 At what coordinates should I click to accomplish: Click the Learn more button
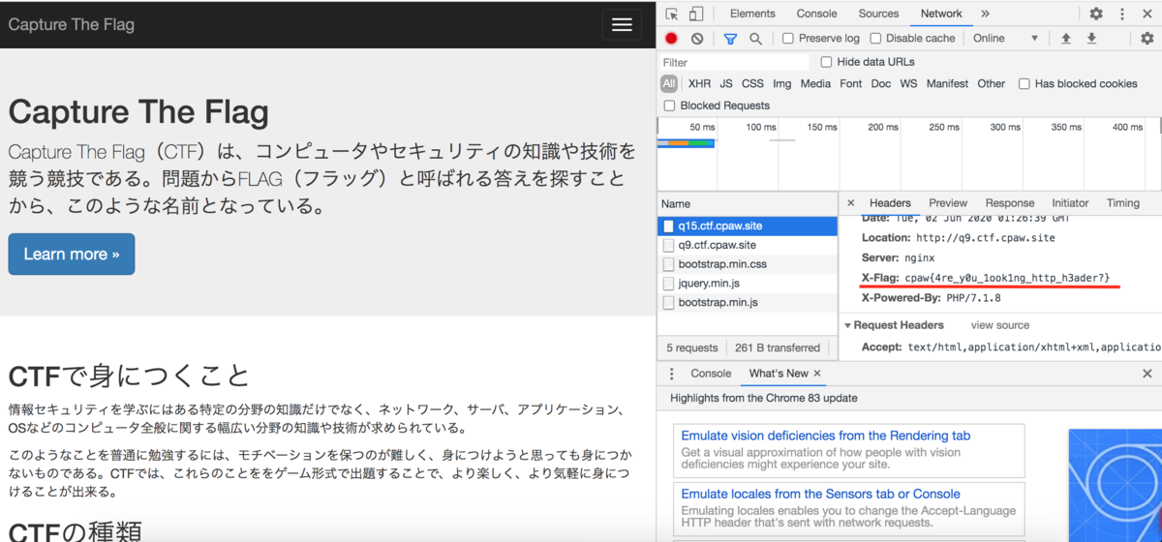[x=72, y=254]
